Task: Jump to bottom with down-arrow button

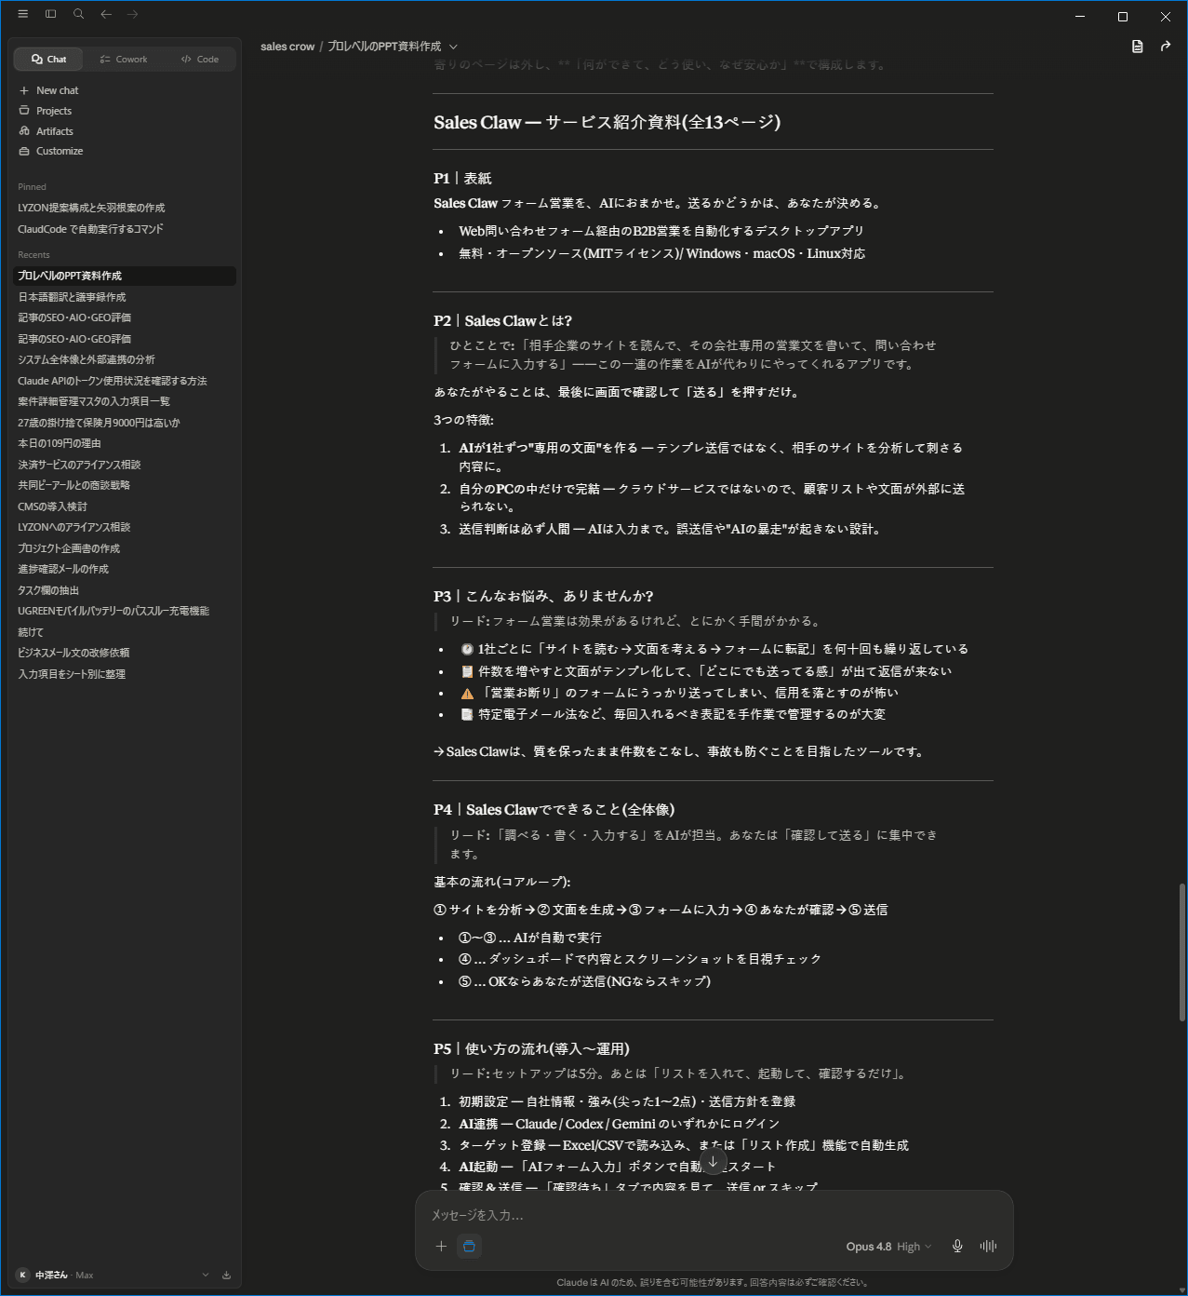Action: (x=714, y=1162)
